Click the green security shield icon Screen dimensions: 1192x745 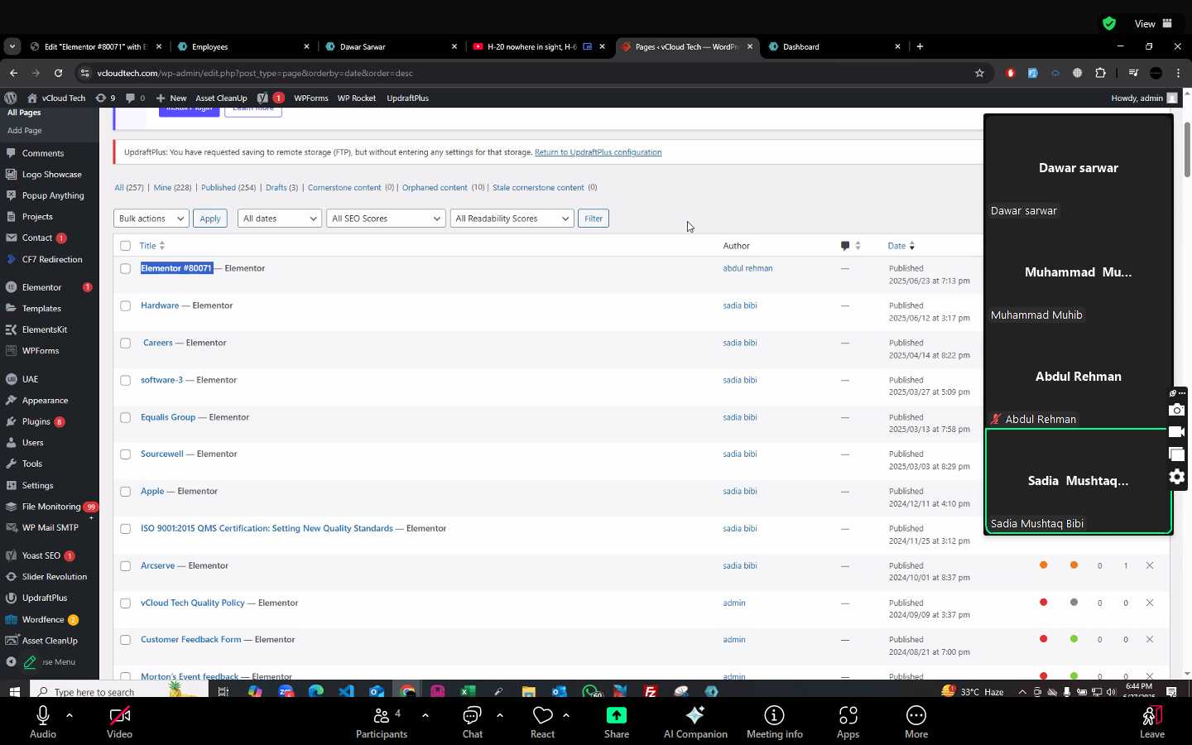pos(1109,23)
